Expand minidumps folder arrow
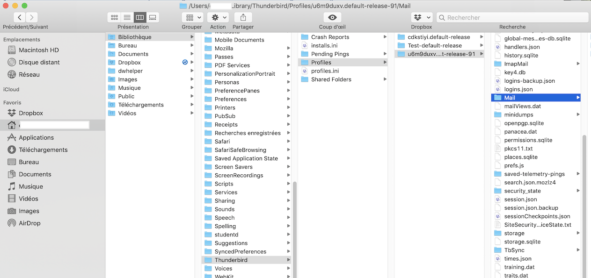Viewport: 591px width, 278px height. coord(578,114)
